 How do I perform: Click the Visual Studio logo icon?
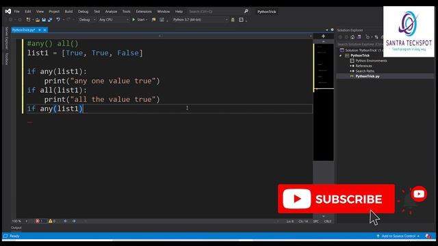(8, 11)
